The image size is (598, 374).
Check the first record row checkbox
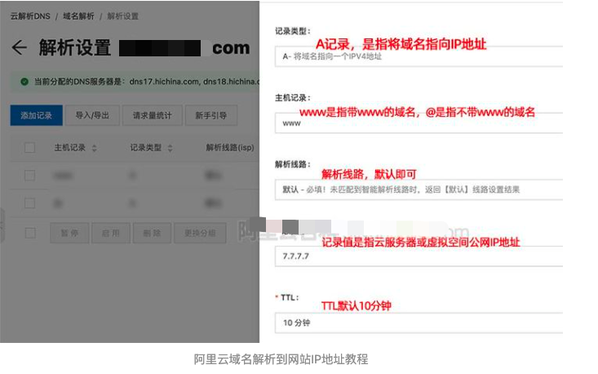(x=29, y=176)
